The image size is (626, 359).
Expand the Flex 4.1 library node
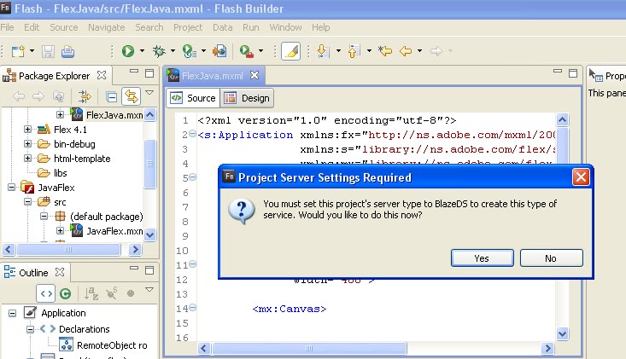pyautogui.click(x=27, y=130)
